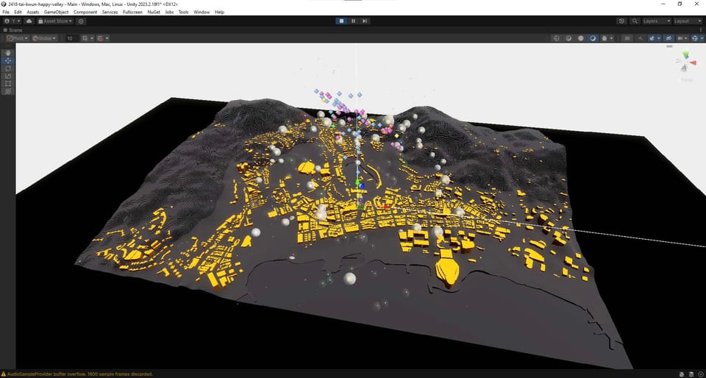Toggle the highlighted render mode circle

pos(593,38)
